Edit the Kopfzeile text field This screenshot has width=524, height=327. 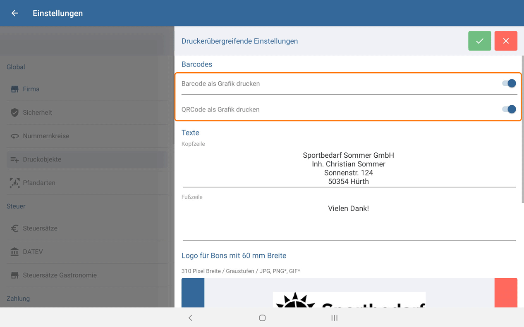pos(349,168)
